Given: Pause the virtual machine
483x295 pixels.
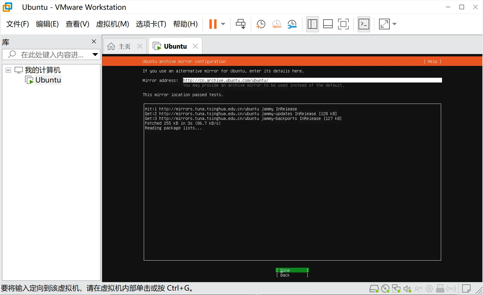Looking at the screenshot, I should tap(213, 24).
